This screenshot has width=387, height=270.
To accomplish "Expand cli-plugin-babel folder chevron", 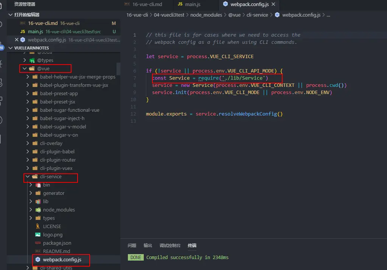I will (27, 151).
